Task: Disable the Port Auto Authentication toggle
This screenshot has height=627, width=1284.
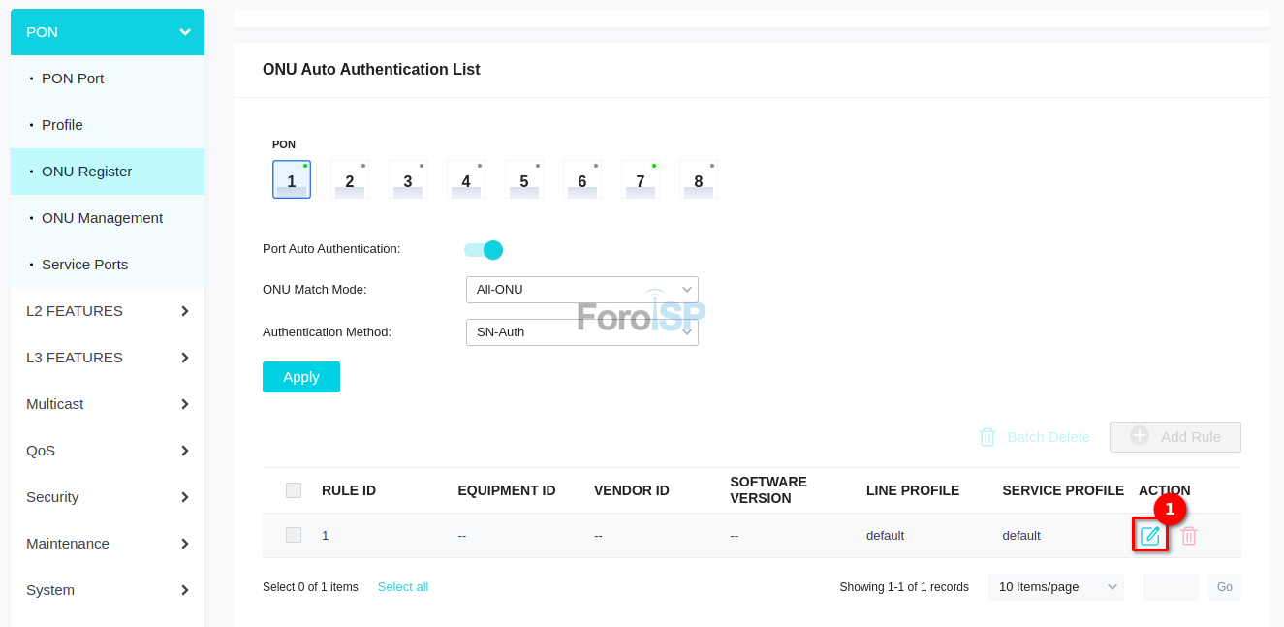Action: tap(484, 250)
